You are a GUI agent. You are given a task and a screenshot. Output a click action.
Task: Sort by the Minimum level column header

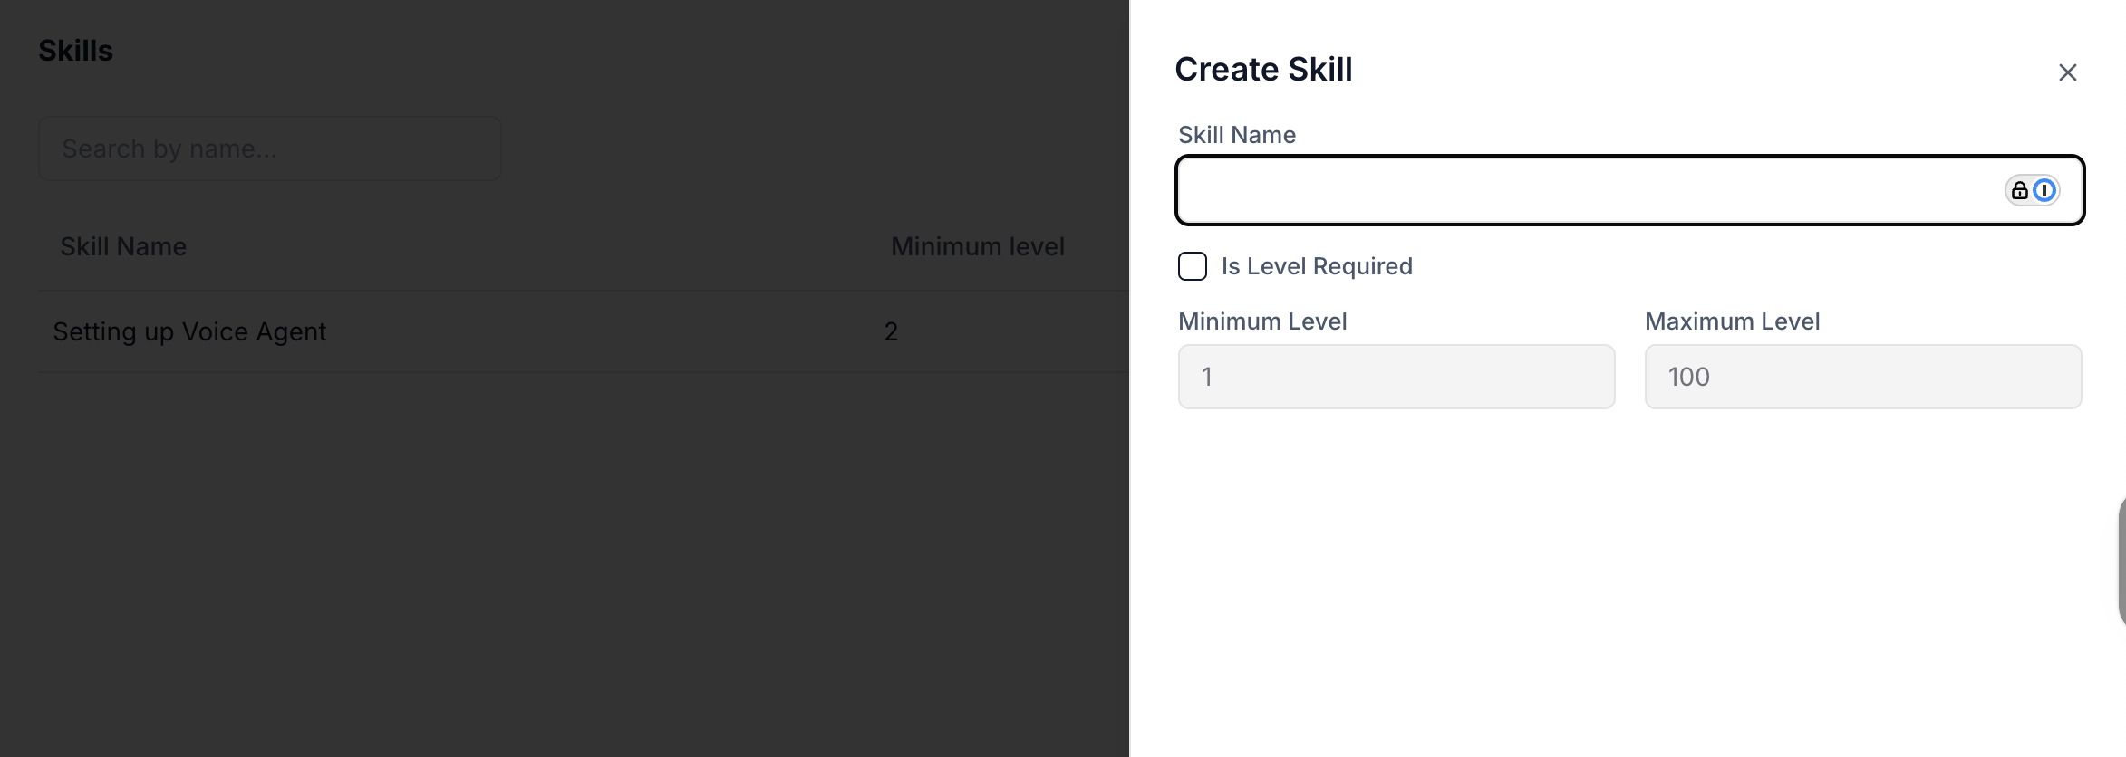[978, 246]
